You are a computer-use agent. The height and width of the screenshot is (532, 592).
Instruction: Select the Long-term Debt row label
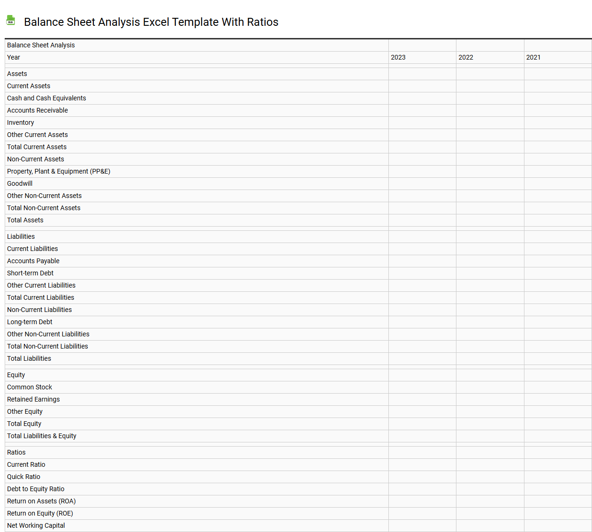coord(30,322)
